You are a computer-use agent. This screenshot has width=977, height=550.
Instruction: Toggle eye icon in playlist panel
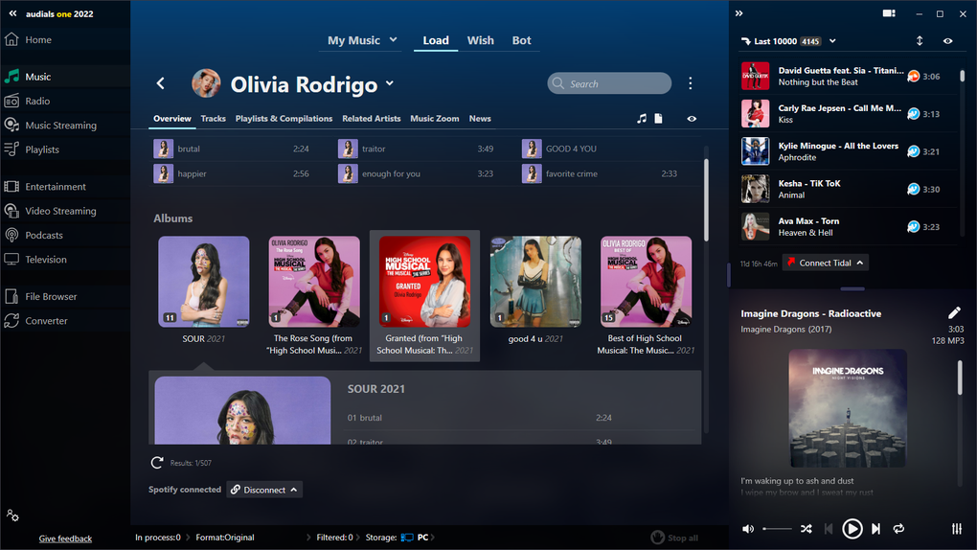(x=947, y=41)
